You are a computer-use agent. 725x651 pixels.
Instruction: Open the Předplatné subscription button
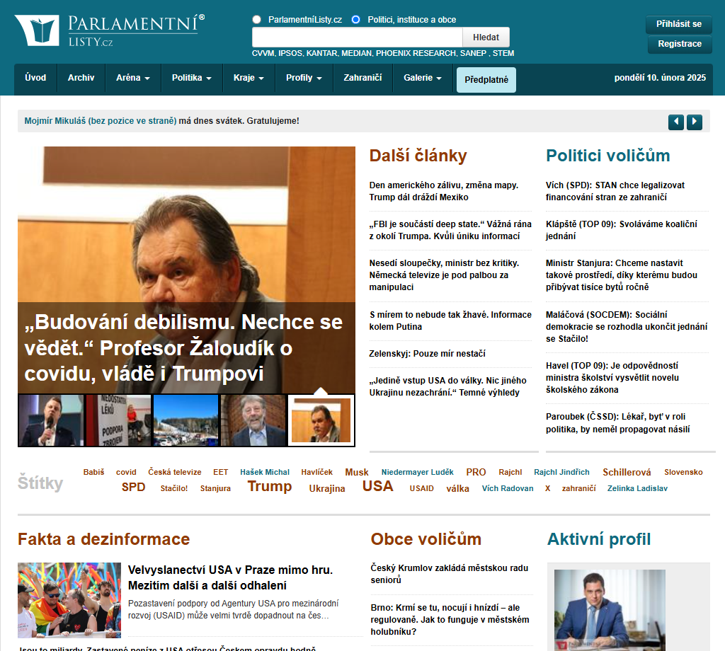486,80
